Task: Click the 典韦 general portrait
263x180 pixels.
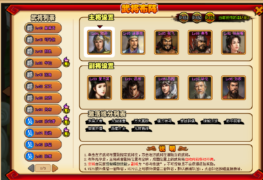Action: click(200, 42)
